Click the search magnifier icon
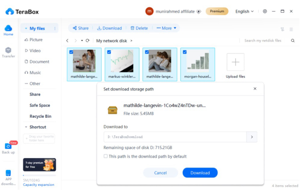 coord(292,41)
